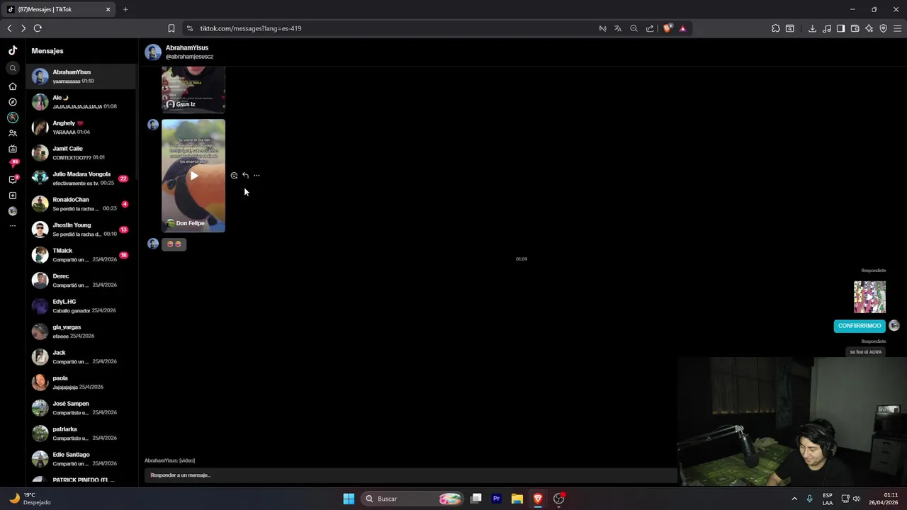Viewport: 907px width, 510px height.
Task: Open Leo AI sparkle icon
Action: coord(869,28)
